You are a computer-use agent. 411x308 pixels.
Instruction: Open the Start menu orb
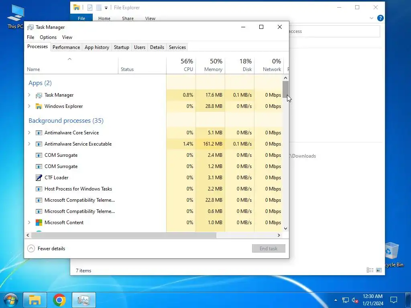10,300
